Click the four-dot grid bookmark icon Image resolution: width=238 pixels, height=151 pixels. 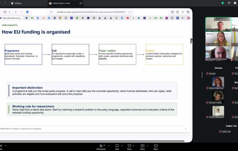(88, 18)
